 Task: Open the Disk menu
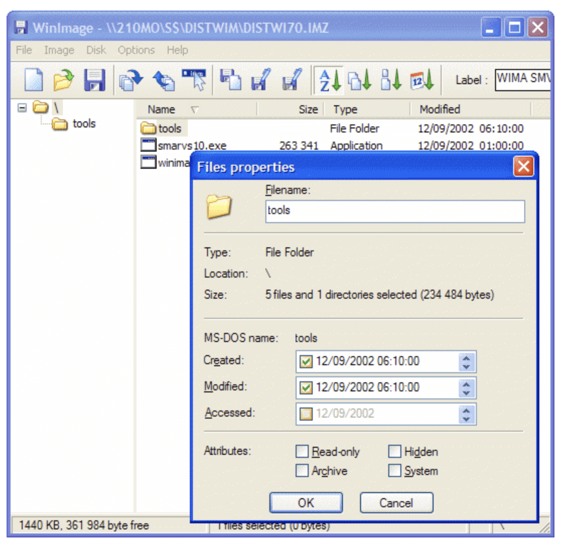(x=95, y=50)
